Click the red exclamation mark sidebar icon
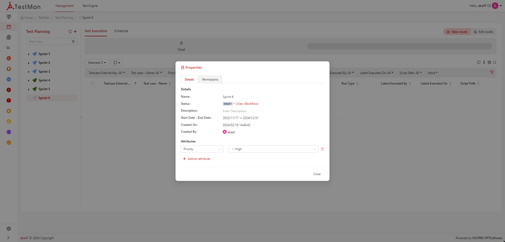 pos(9,100)
